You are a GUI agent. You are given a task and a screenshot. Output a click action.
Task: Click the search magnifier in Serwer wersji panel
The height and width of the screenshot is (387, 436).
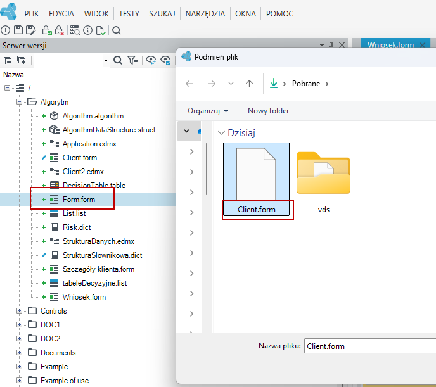coord(118,60)
